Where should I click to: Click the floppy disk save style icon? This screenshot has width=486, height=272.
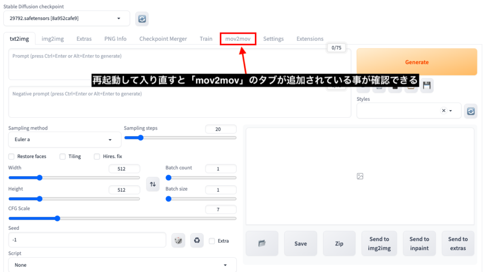427,85
